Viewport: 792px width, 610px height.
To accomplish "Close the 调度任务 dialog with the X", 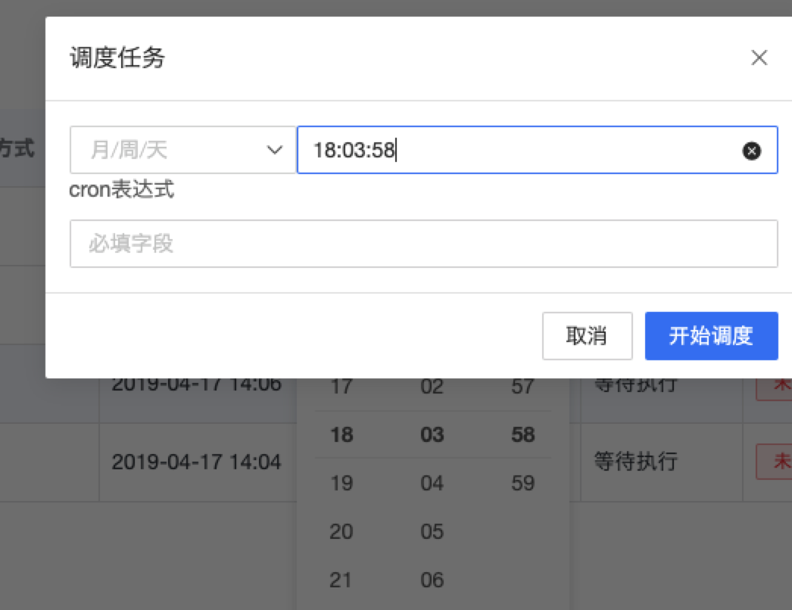I will (x=759, y=58).
